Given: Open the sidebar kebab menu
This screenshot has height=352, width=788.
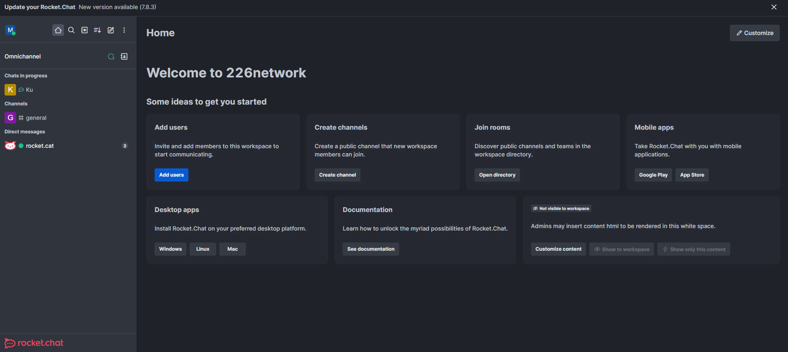Looking at the screenshot, I should (x=124, y=30).
